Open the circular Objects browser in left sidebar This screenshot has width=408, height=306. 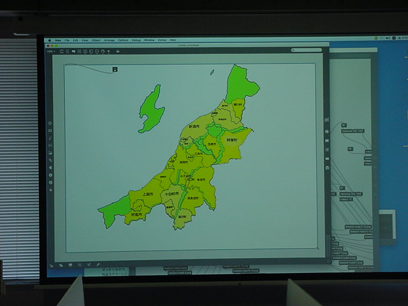(x=50, y=123)
